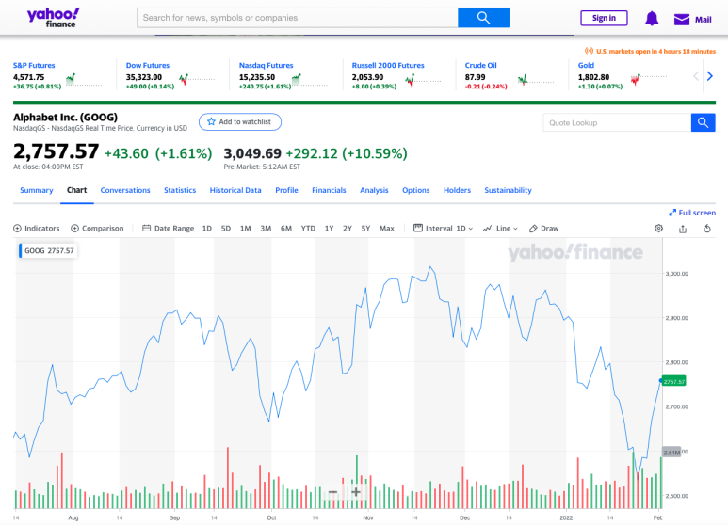Click the chart share icon
728x525 pixels.
(x=683, y=229)
